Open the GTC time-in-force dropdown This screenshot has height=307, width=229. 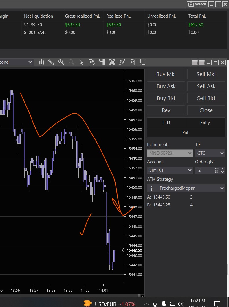pyautogui.click(x=210, y=153)
